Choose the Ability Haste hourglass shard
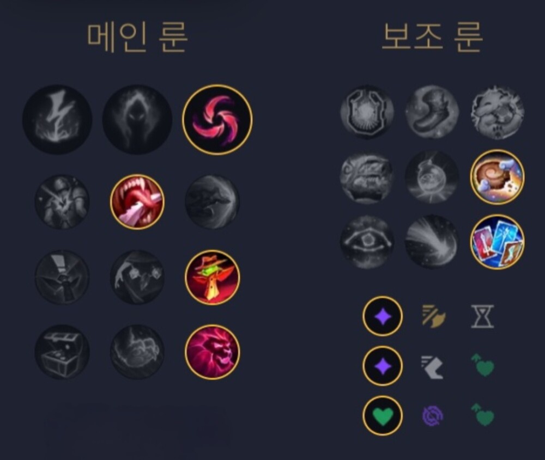 pyautogui.click(x=482, y=316)
